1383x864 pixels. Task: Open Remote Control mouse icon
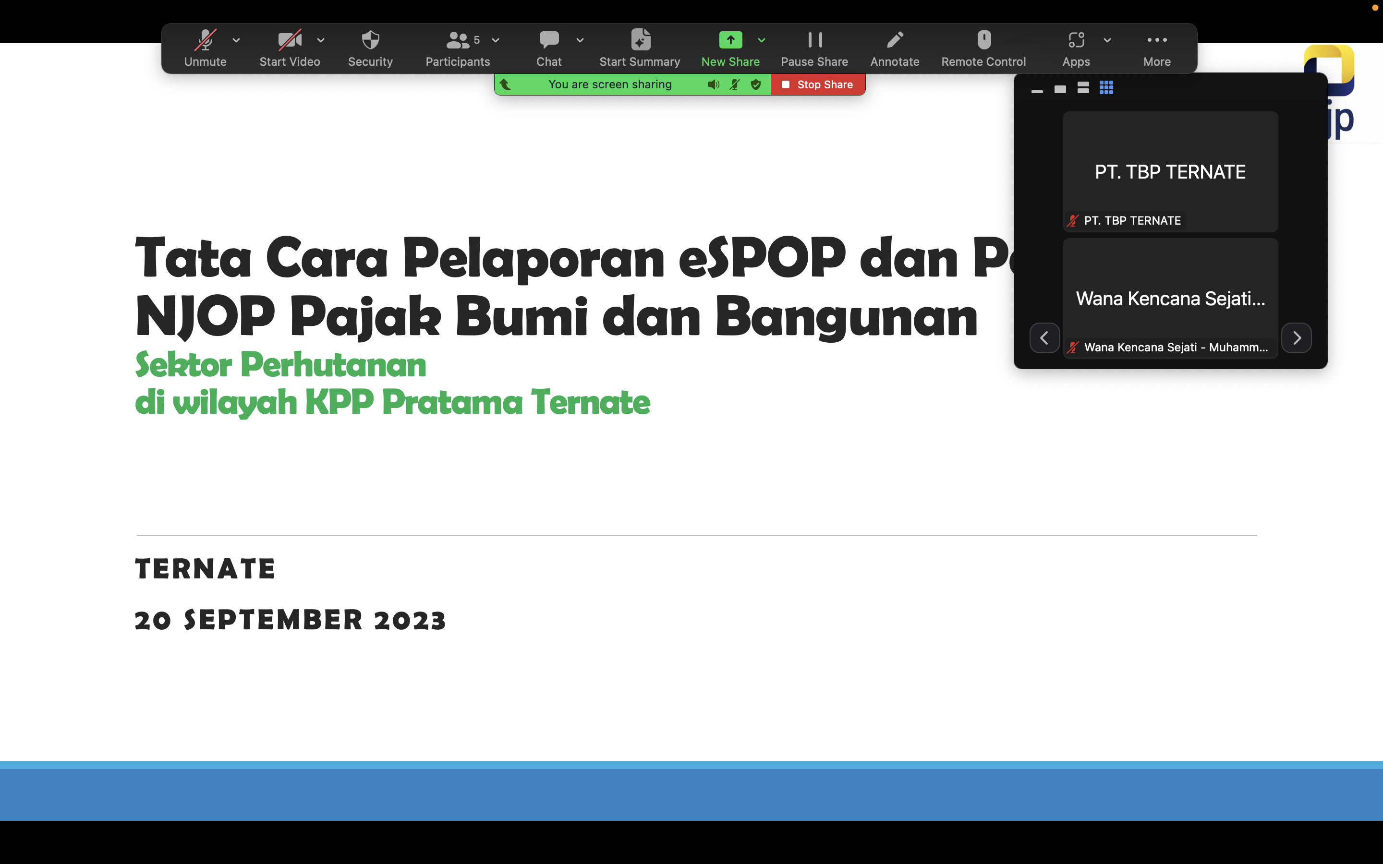[983, 40]
